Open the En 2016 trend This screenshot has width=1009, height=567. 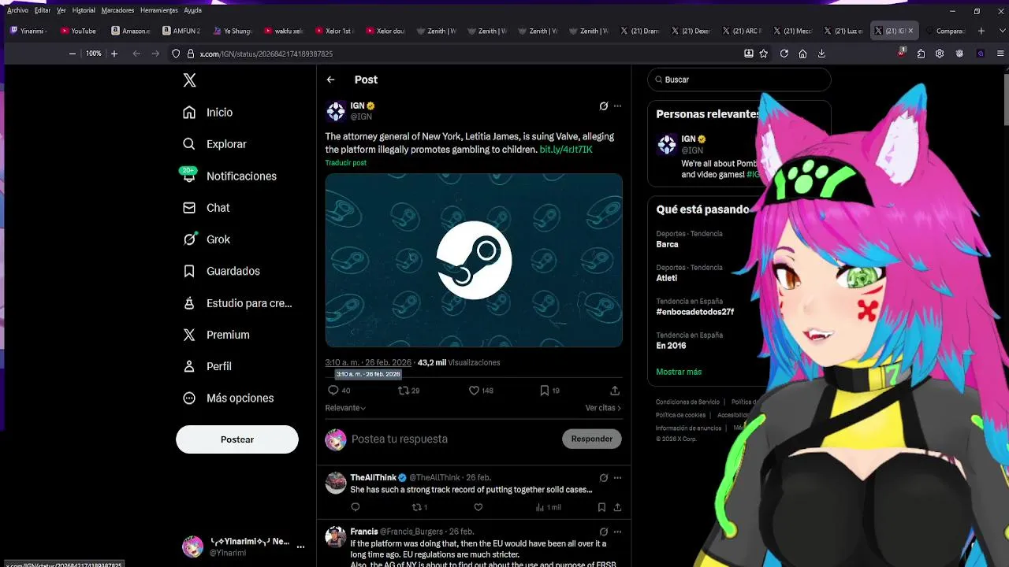(x=671, y=346)
